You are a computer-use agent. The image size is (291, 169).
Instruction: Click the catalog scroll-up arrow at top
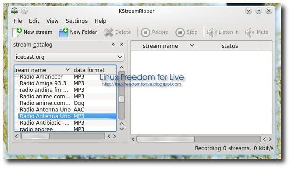[x=121, y=68]
